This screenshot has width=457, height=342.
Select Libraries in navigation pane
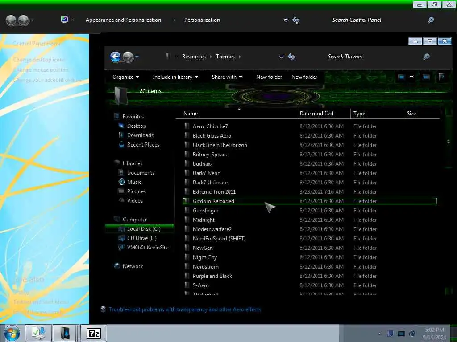click(x=132, y=163)
